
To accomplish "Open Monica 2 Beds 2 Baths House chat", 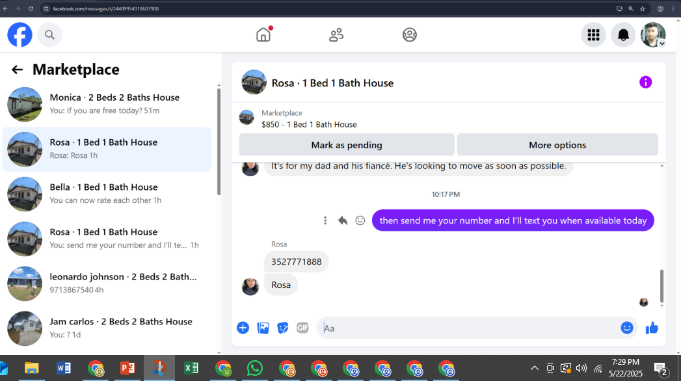I will tap(107, 104).
